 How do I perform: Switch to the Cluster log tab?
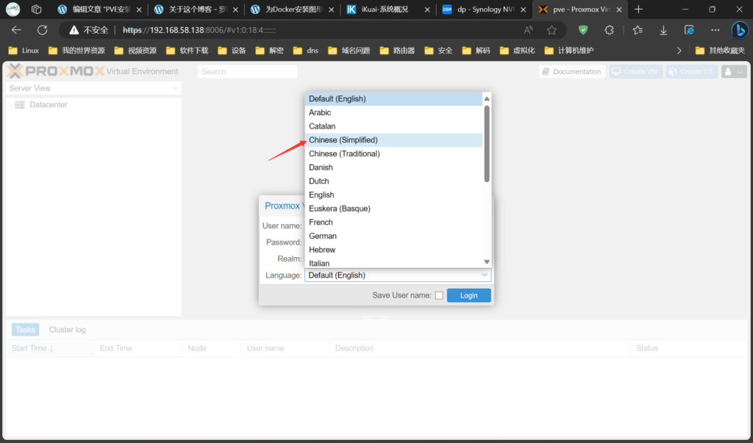[67, 330]
